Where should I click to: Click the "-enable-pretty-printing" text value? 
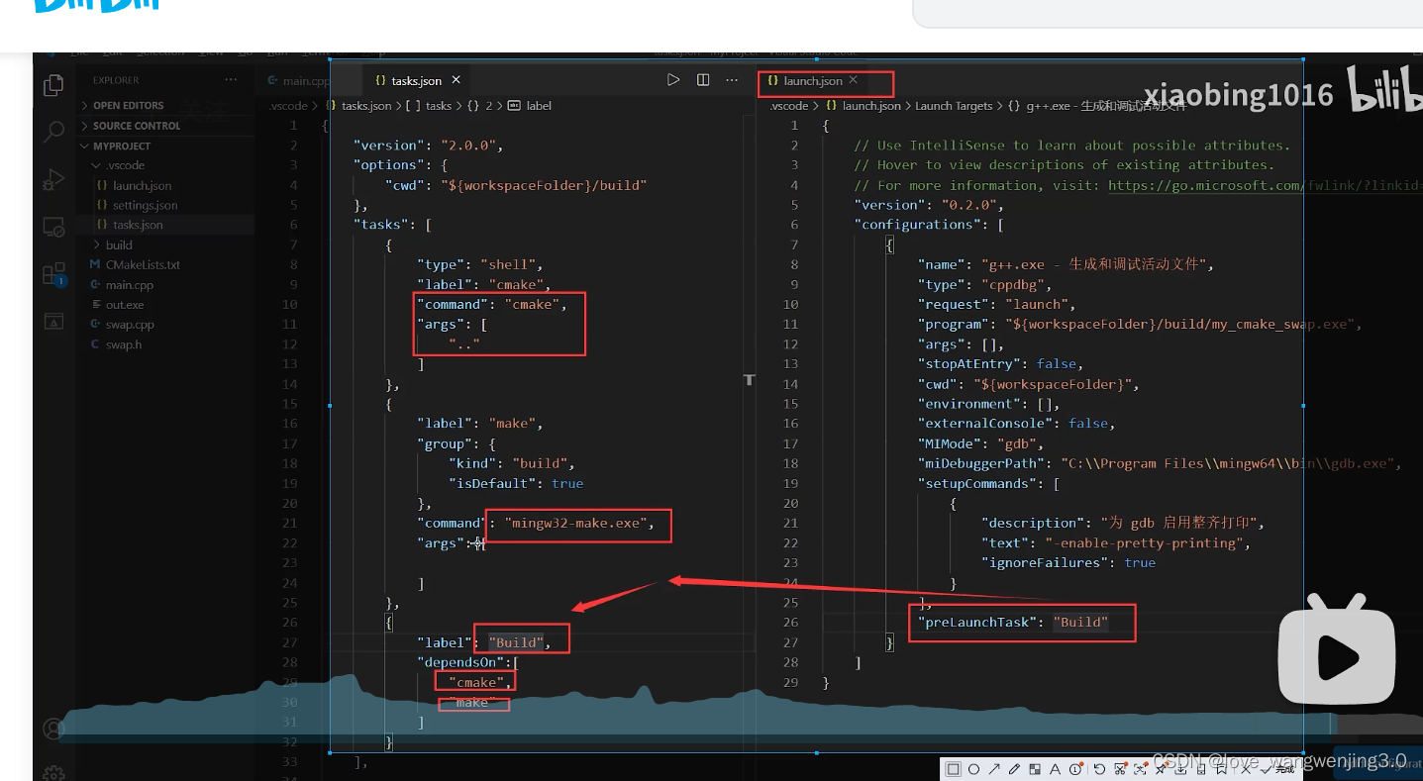tap(1147, 542)
